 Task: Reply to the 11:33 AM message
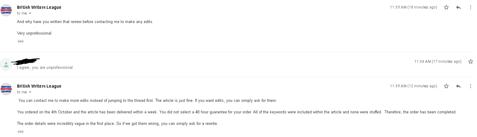(458, 7)
